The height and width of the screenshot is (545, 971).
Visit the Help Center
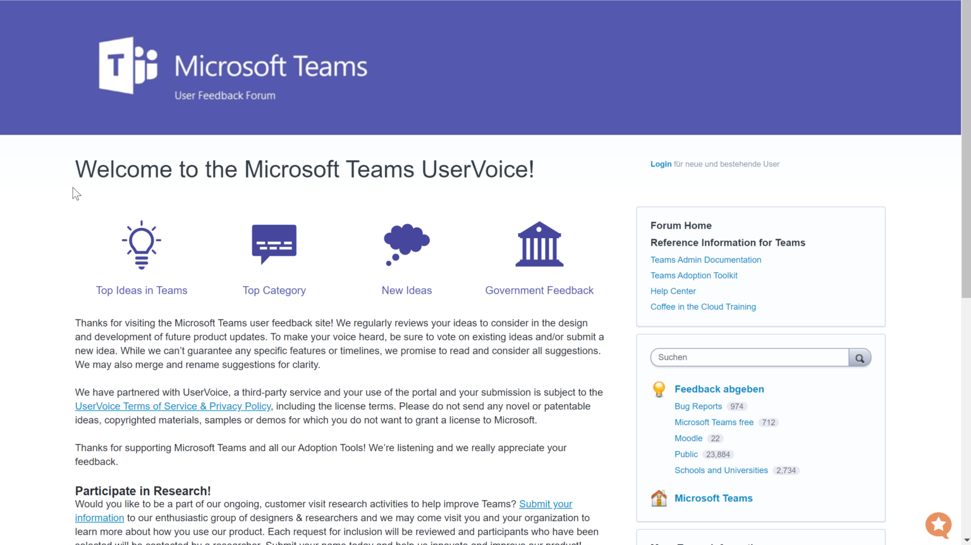[673, 291]
